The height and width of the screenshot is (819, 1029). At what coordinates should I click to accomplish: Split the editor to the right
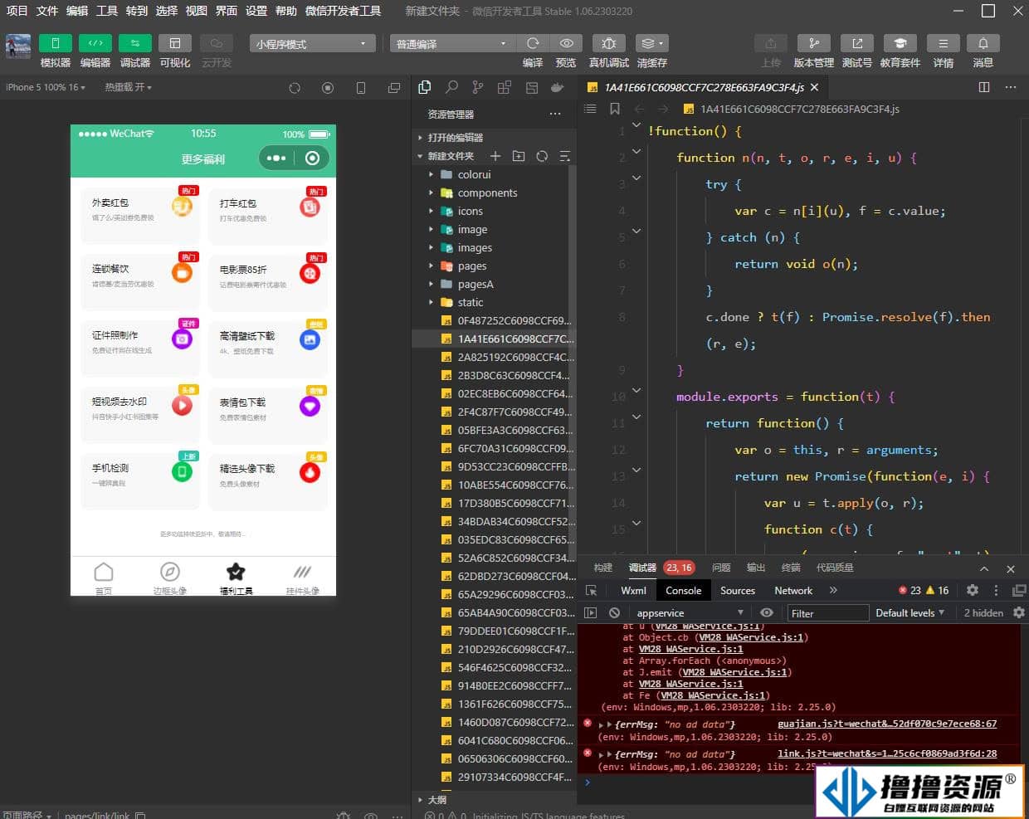tap(984, 87)
